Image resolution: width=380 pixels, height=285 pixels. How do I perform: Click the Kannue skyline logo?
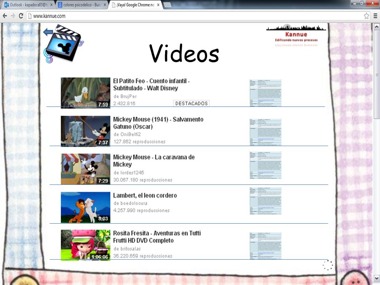click(x=296, y=35)
